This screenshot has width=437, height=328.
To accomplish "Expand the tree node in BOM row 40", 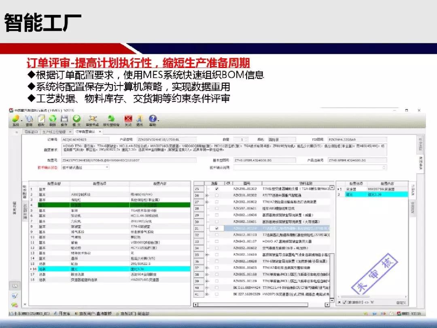I will tap(207, 288).
